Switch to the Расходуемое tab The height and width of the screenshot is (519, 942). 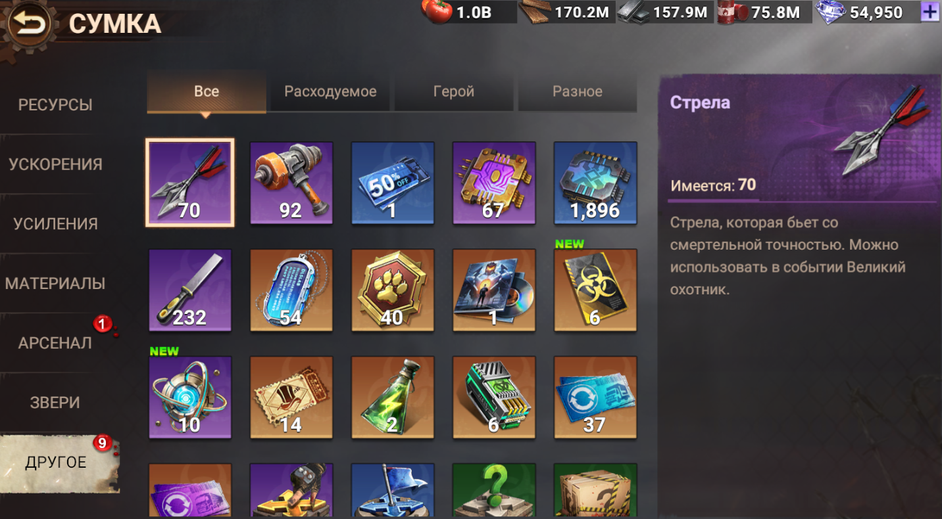click(x=330, y=91)
